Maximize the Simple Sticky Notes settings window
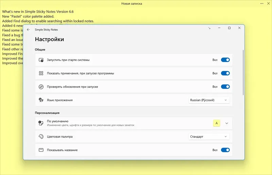272x175 pixels. [x=229, y=28]
